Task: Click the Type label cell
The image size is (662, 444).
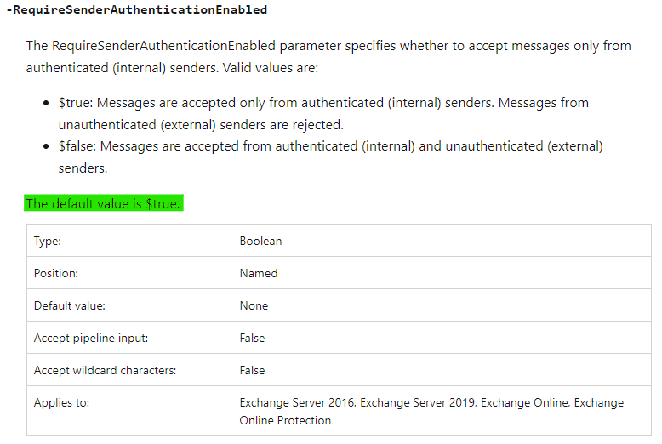Action: 48,241
